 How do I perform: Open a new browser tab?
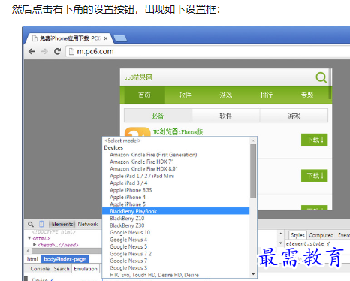[x=120, y=38]
